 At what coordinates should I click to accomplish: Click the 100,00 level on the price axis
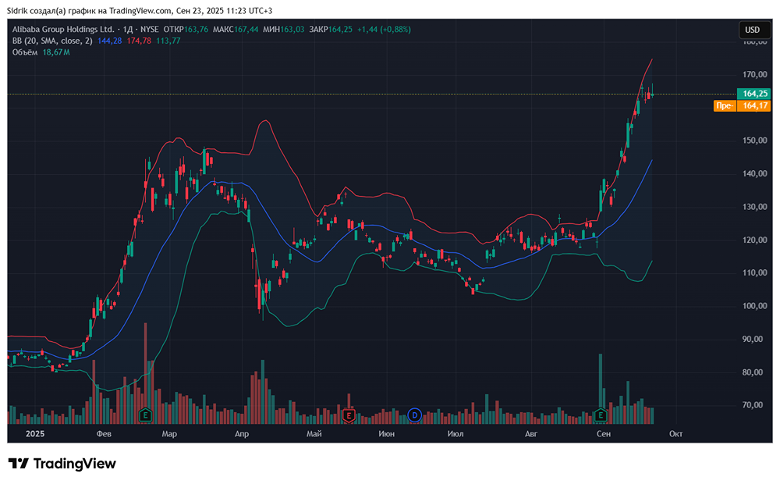753,306
